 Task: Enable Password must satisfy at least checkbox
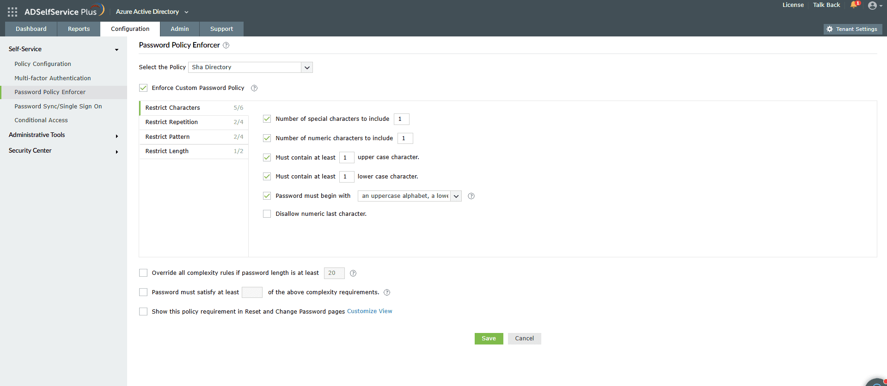coord(143,292)
